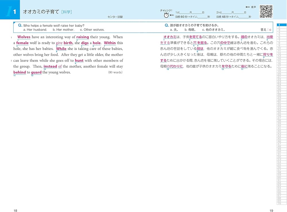This screenshot has width=287, height=212.
Task: Click the arrow icons before 1st timer line
Action: pyautogui.click(x=171, y=14)
